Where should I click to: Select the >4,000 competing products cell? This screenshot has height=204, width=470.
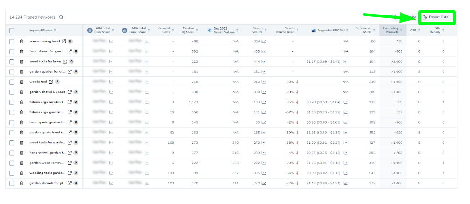pyautogui.click(x=396, y=173)
